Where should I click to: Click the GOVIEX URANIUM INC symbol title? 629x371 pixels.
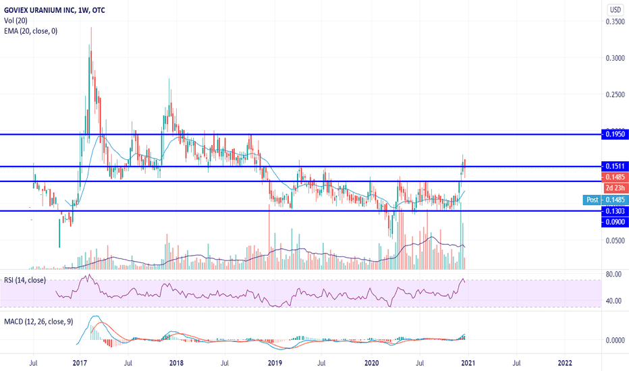click(x=55, y=10)
